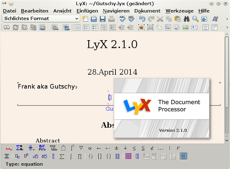Open find and replace binoculars icon

click(187, 19)
